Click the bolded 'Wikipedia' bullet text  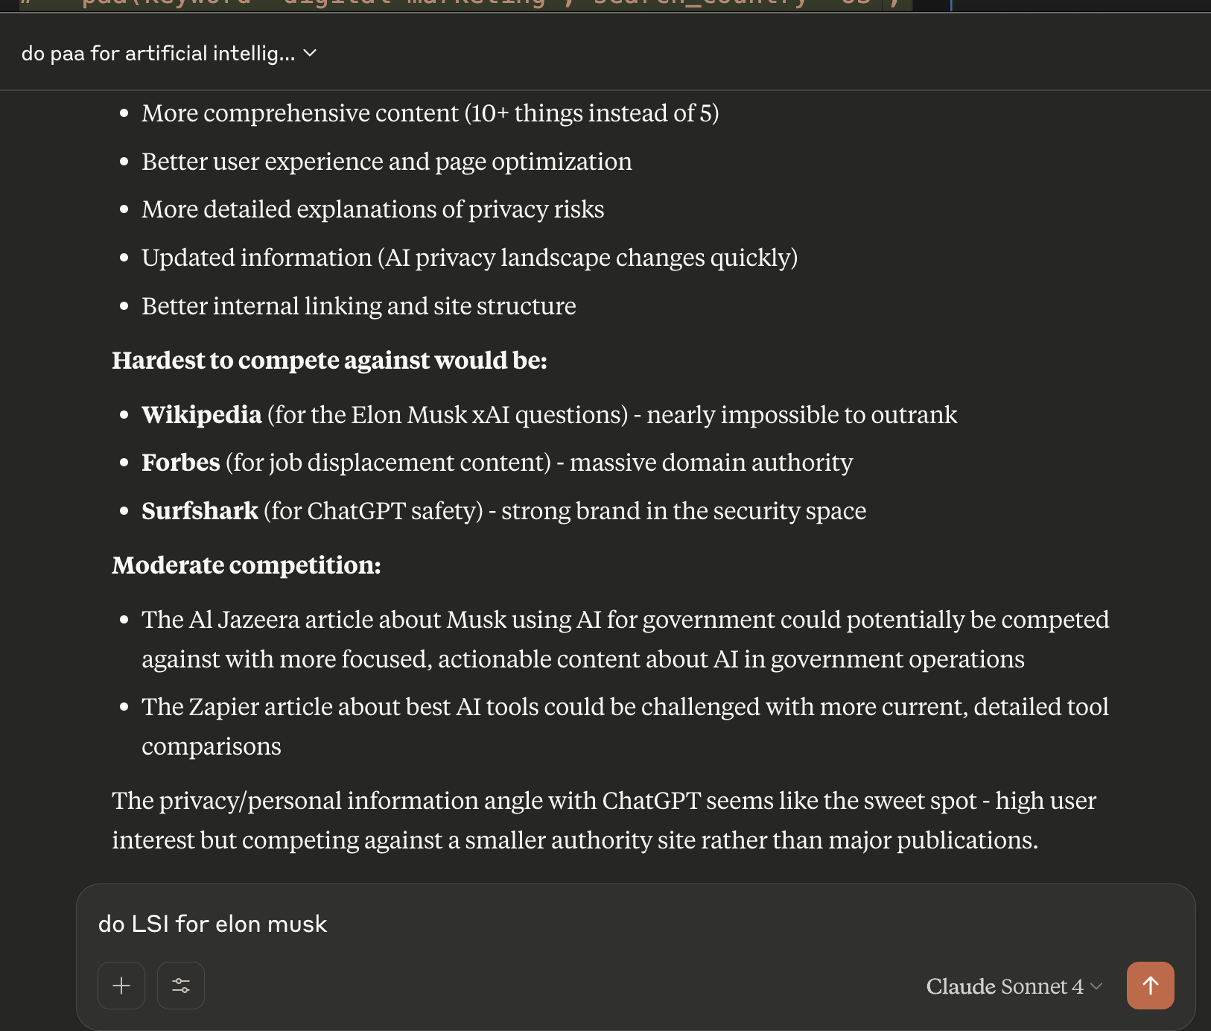pos(201,415)
